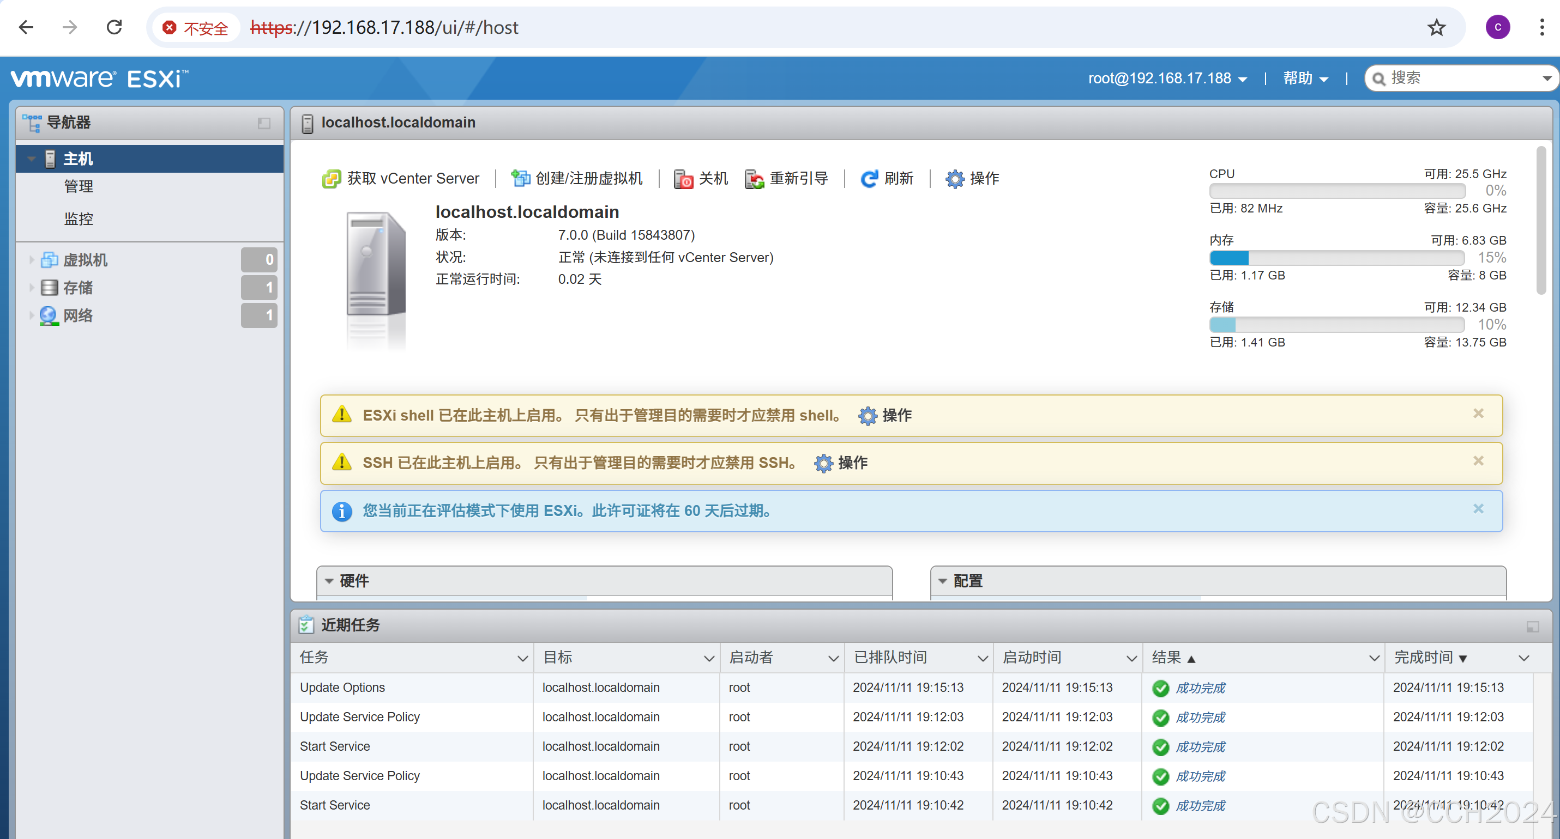Click the CPU usage bar
The height and width of the screenshot is (839, 1560).
pos(1336,191)
